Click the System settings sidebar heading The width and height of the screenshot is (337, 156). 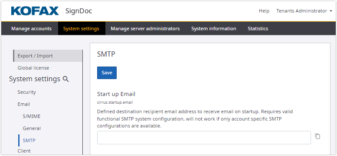click(35, 79)
